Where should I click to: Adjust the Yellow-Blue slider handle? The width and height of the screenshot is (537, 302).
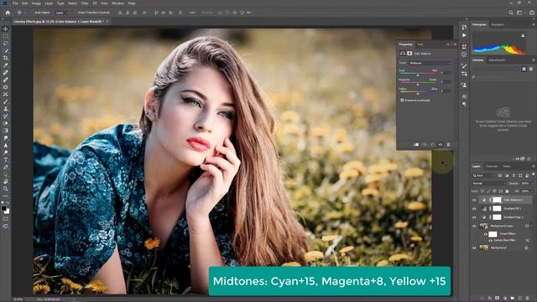tap(418, 93)
